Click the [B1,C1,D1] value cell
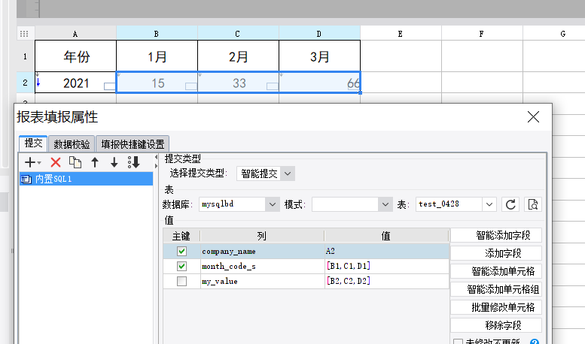Screen dimensions: 585x344 [387, 266]
